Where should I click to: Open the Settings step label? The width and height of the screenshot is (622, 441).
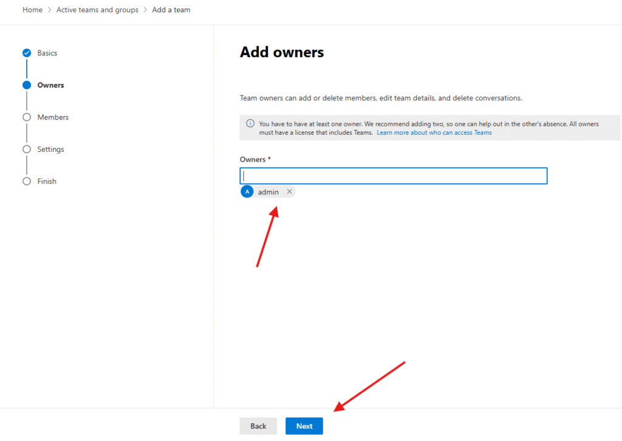(50, 149)
